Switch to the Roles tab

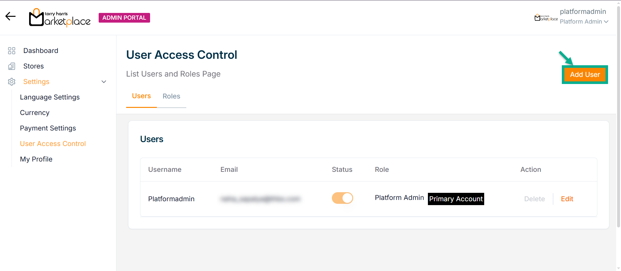(171, 96)
